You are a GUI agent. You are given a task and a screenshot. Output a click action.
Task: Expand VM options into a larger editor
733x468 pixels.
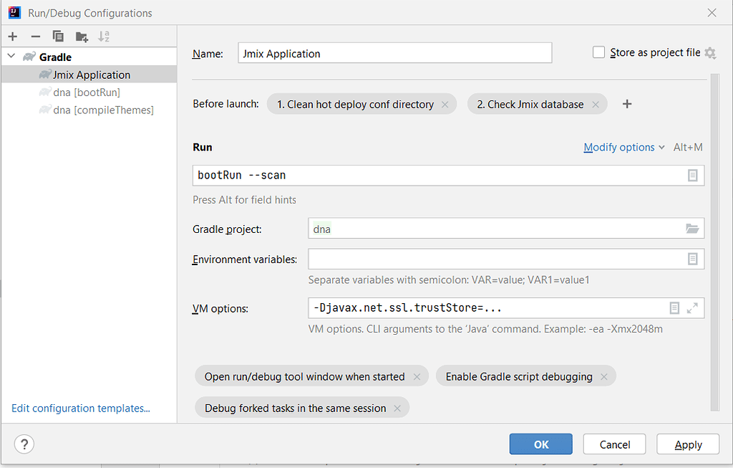[x=694, y=308]
